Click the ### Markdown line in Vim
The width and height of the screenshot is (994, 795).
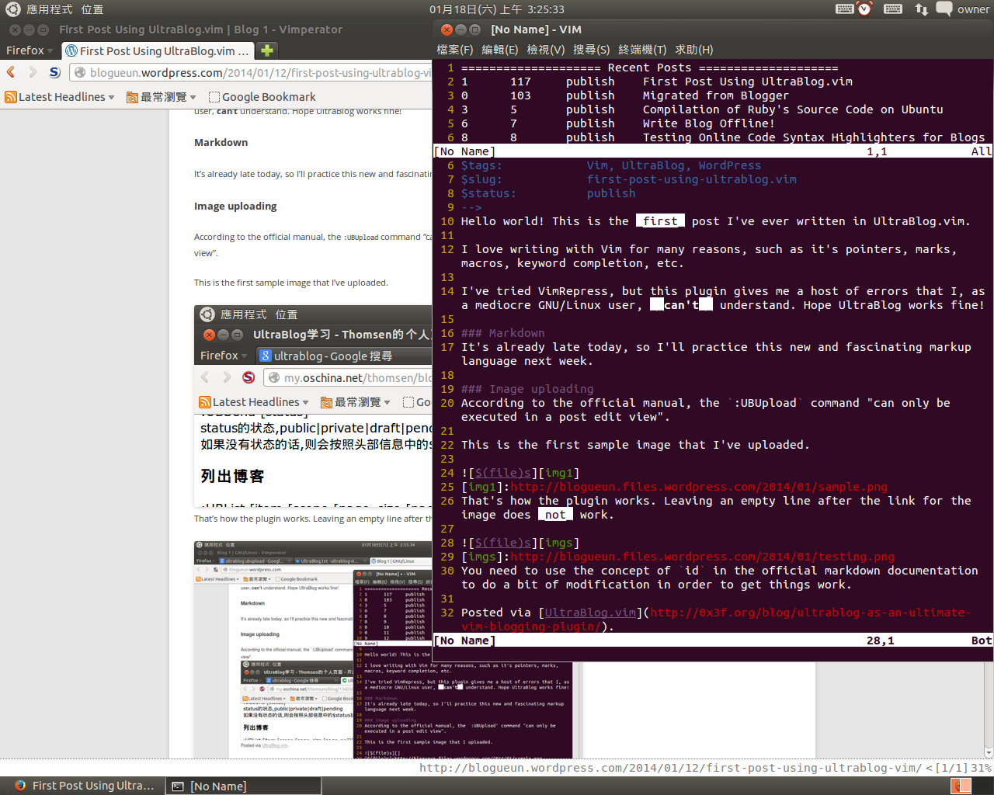click(x=503, y=333)
